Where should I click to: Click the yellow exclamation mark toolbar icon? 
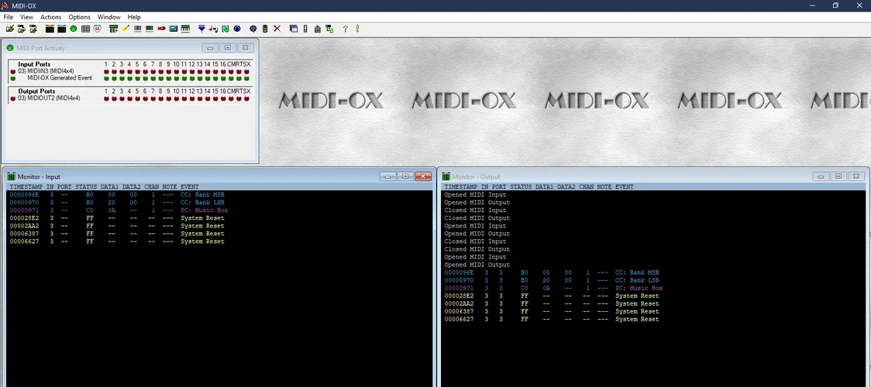357,29
